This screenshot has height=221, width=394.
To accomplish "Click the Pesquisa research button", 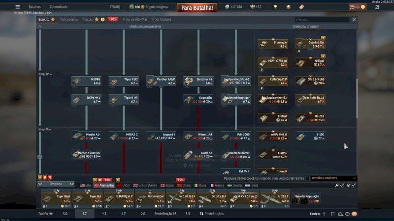I will [56, 184].
